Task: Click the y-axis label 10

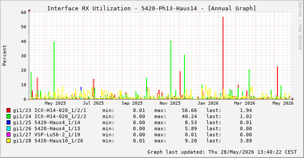Action: (x=24, y=85)
